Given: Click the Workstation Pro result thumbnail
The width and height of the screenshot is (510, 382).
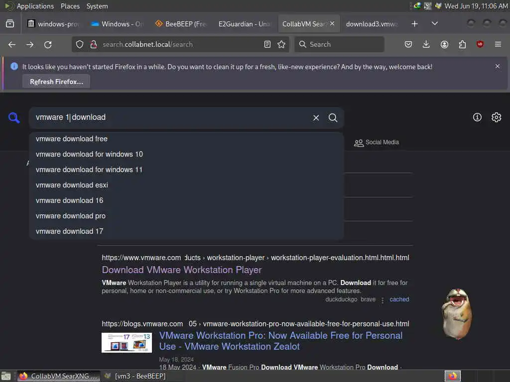Looking at the screenshot, I should pyautogui.click(x=127, y=343).
